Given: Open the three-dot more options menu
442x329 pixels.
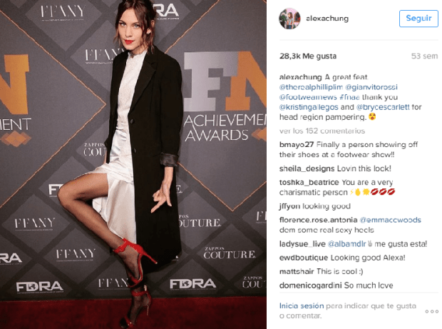Looking at the screenshot, I should (x=431, y=311).
